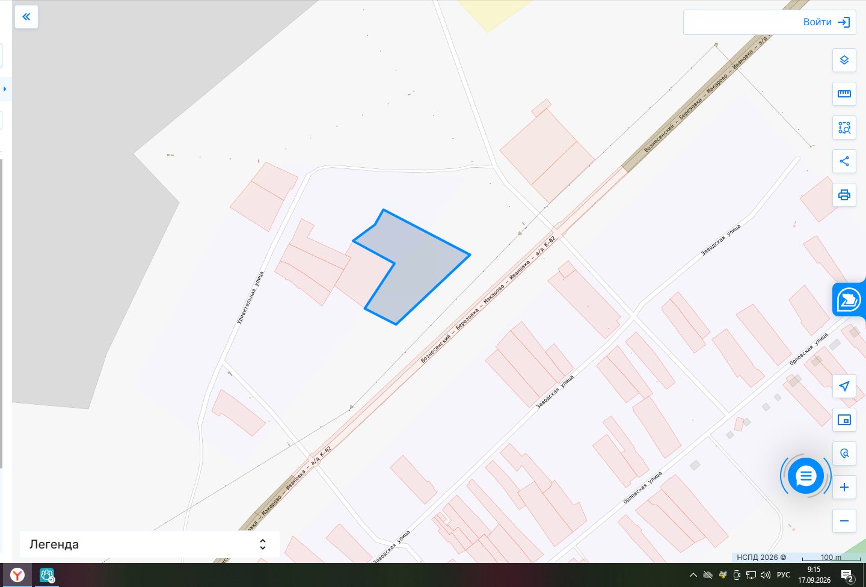Viewport: 866px width, 587px height.
Task: Open Yandex Browser from taskbar
Action: 17,576
